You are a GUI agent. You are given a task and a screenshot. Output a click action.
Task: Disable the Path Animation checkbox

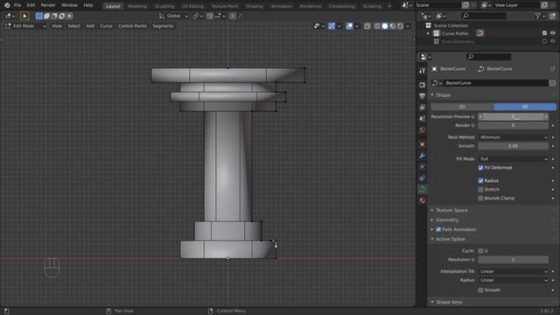coord(438,229)
